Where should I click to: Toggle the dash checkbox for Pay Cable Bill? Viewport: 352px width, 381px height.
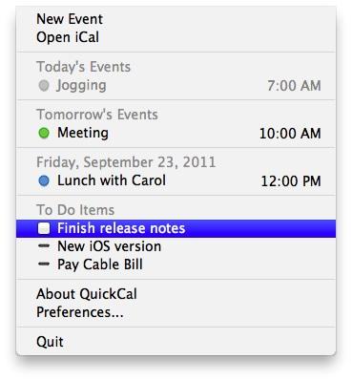(x=44, y=264)
